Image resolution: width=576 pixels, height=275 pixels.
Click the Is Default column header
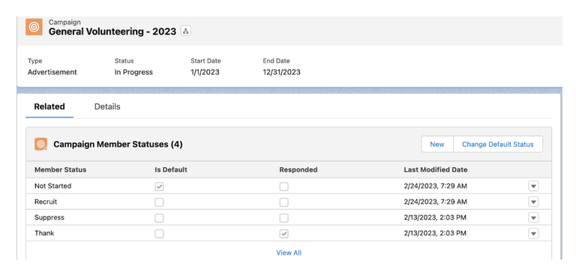pos(171,169)
